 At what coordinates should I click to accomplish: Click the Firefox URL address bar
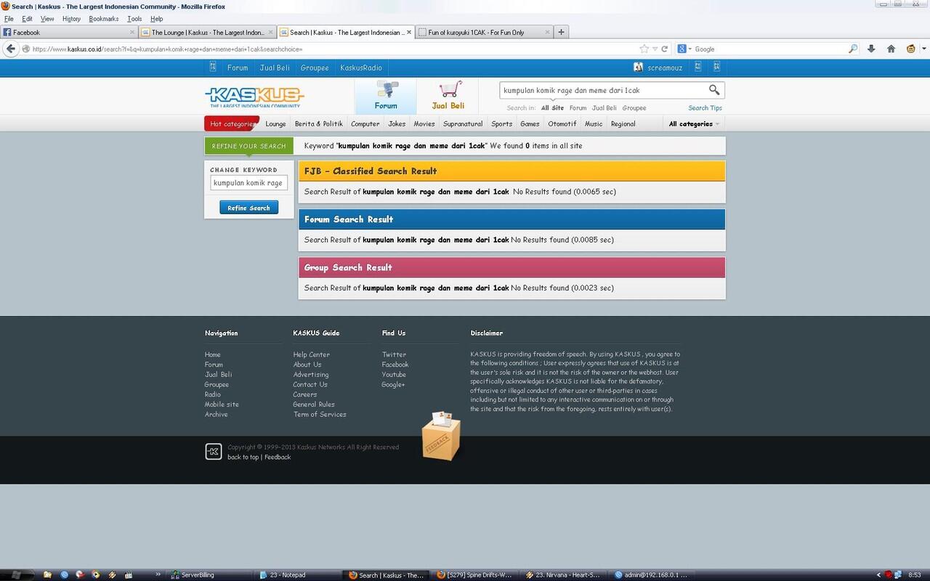click(x=334, y=49)
